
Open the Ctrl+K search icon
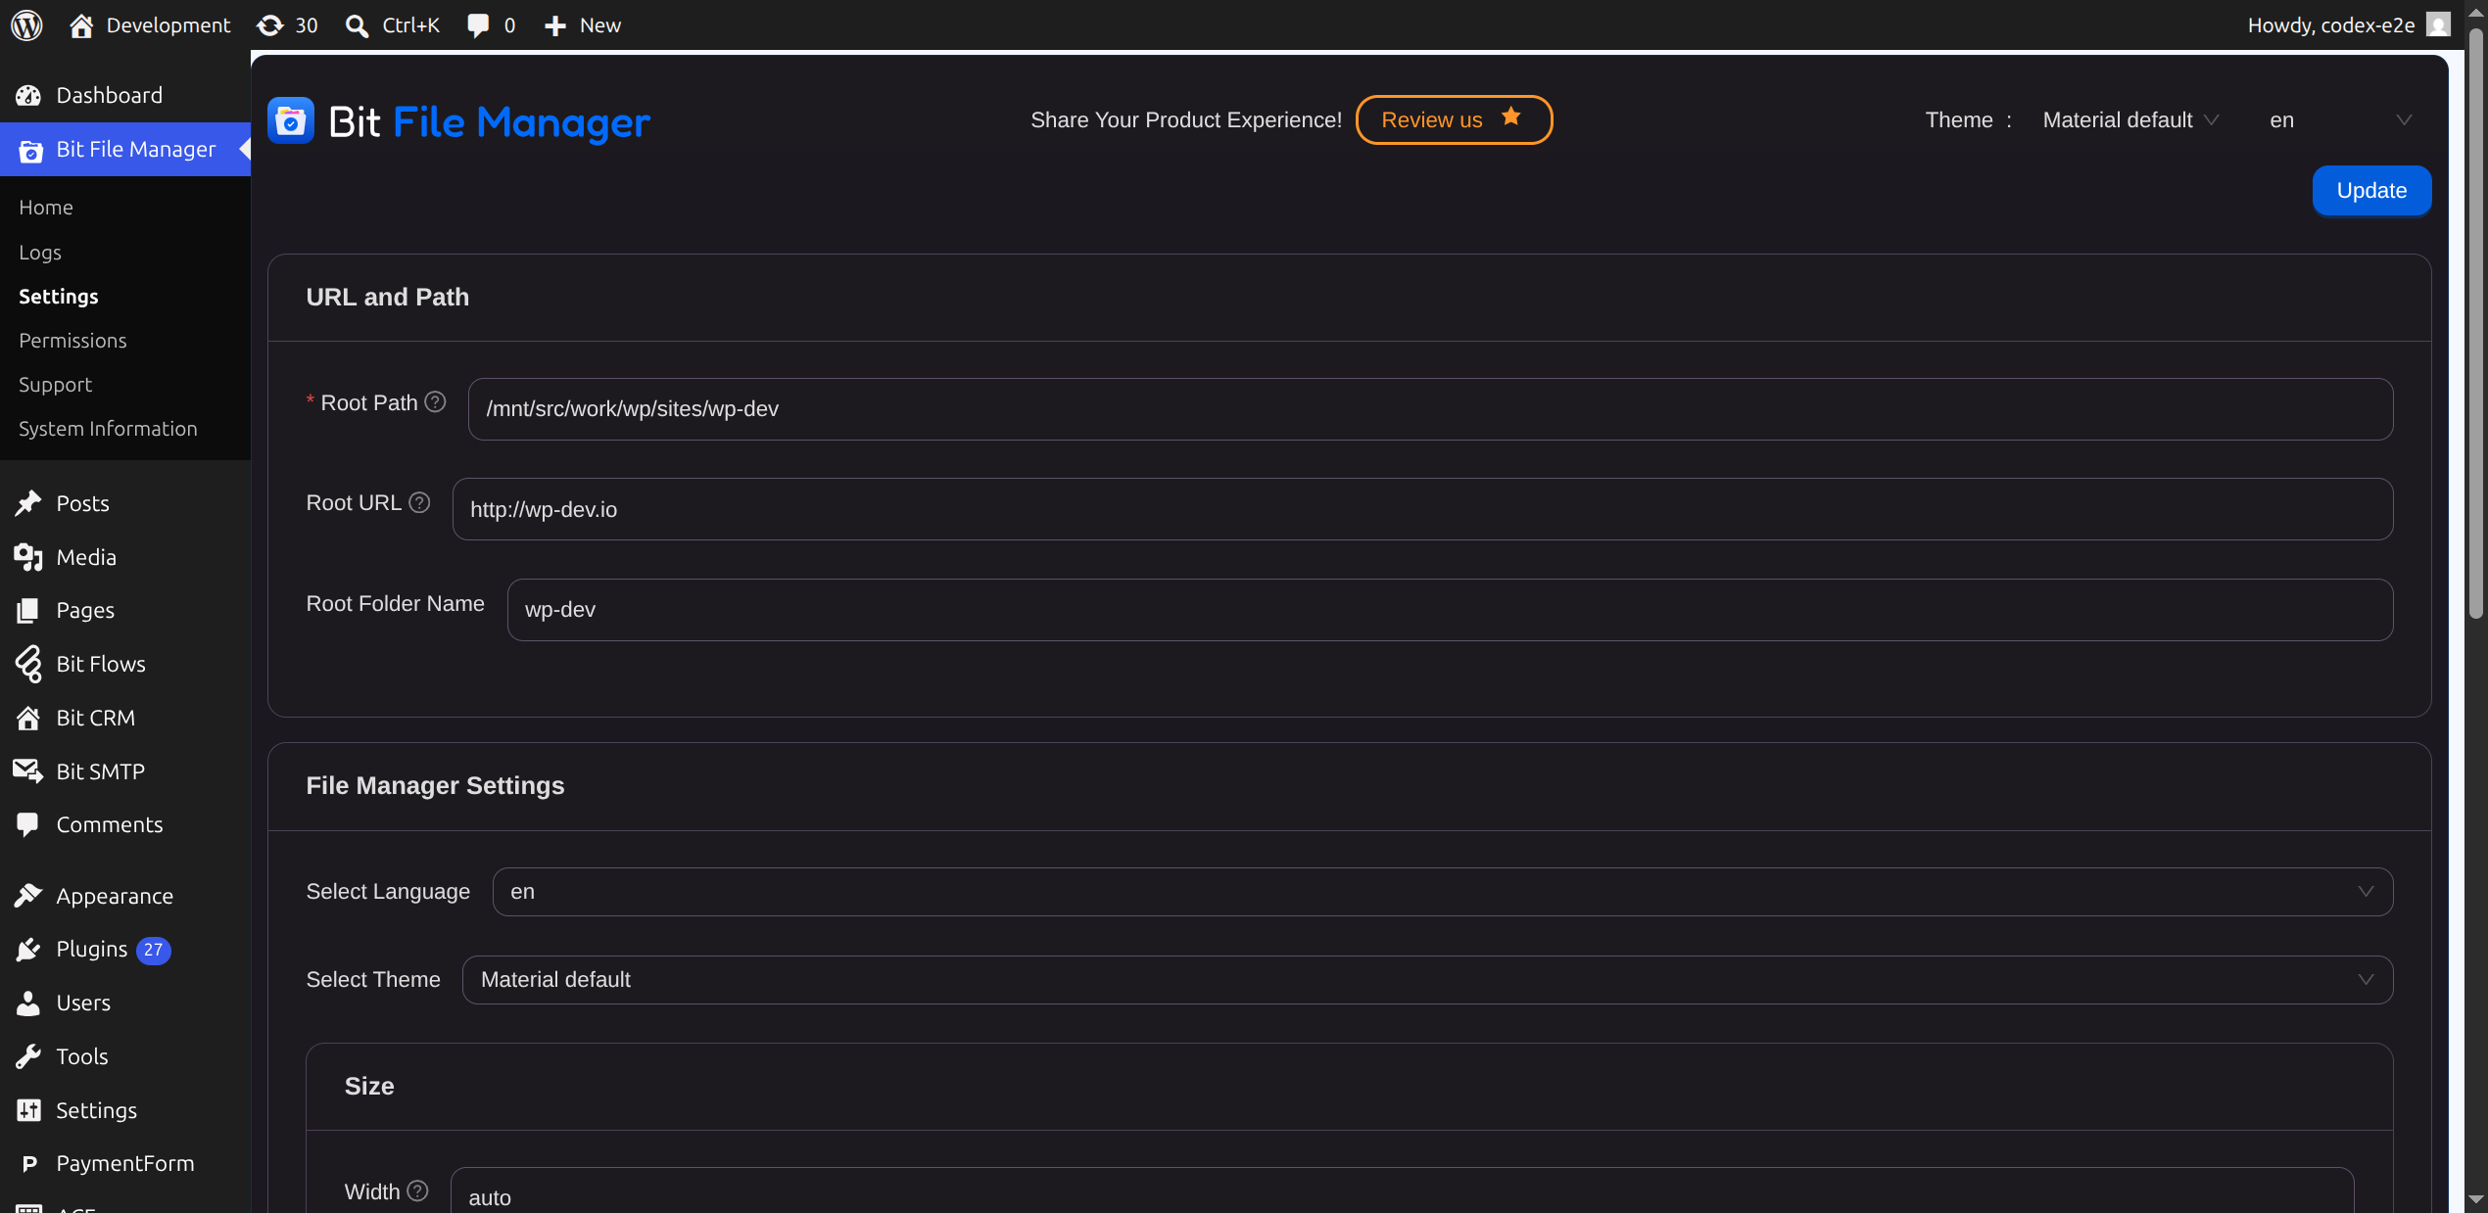pyautogui.click(x=358, y=25)
